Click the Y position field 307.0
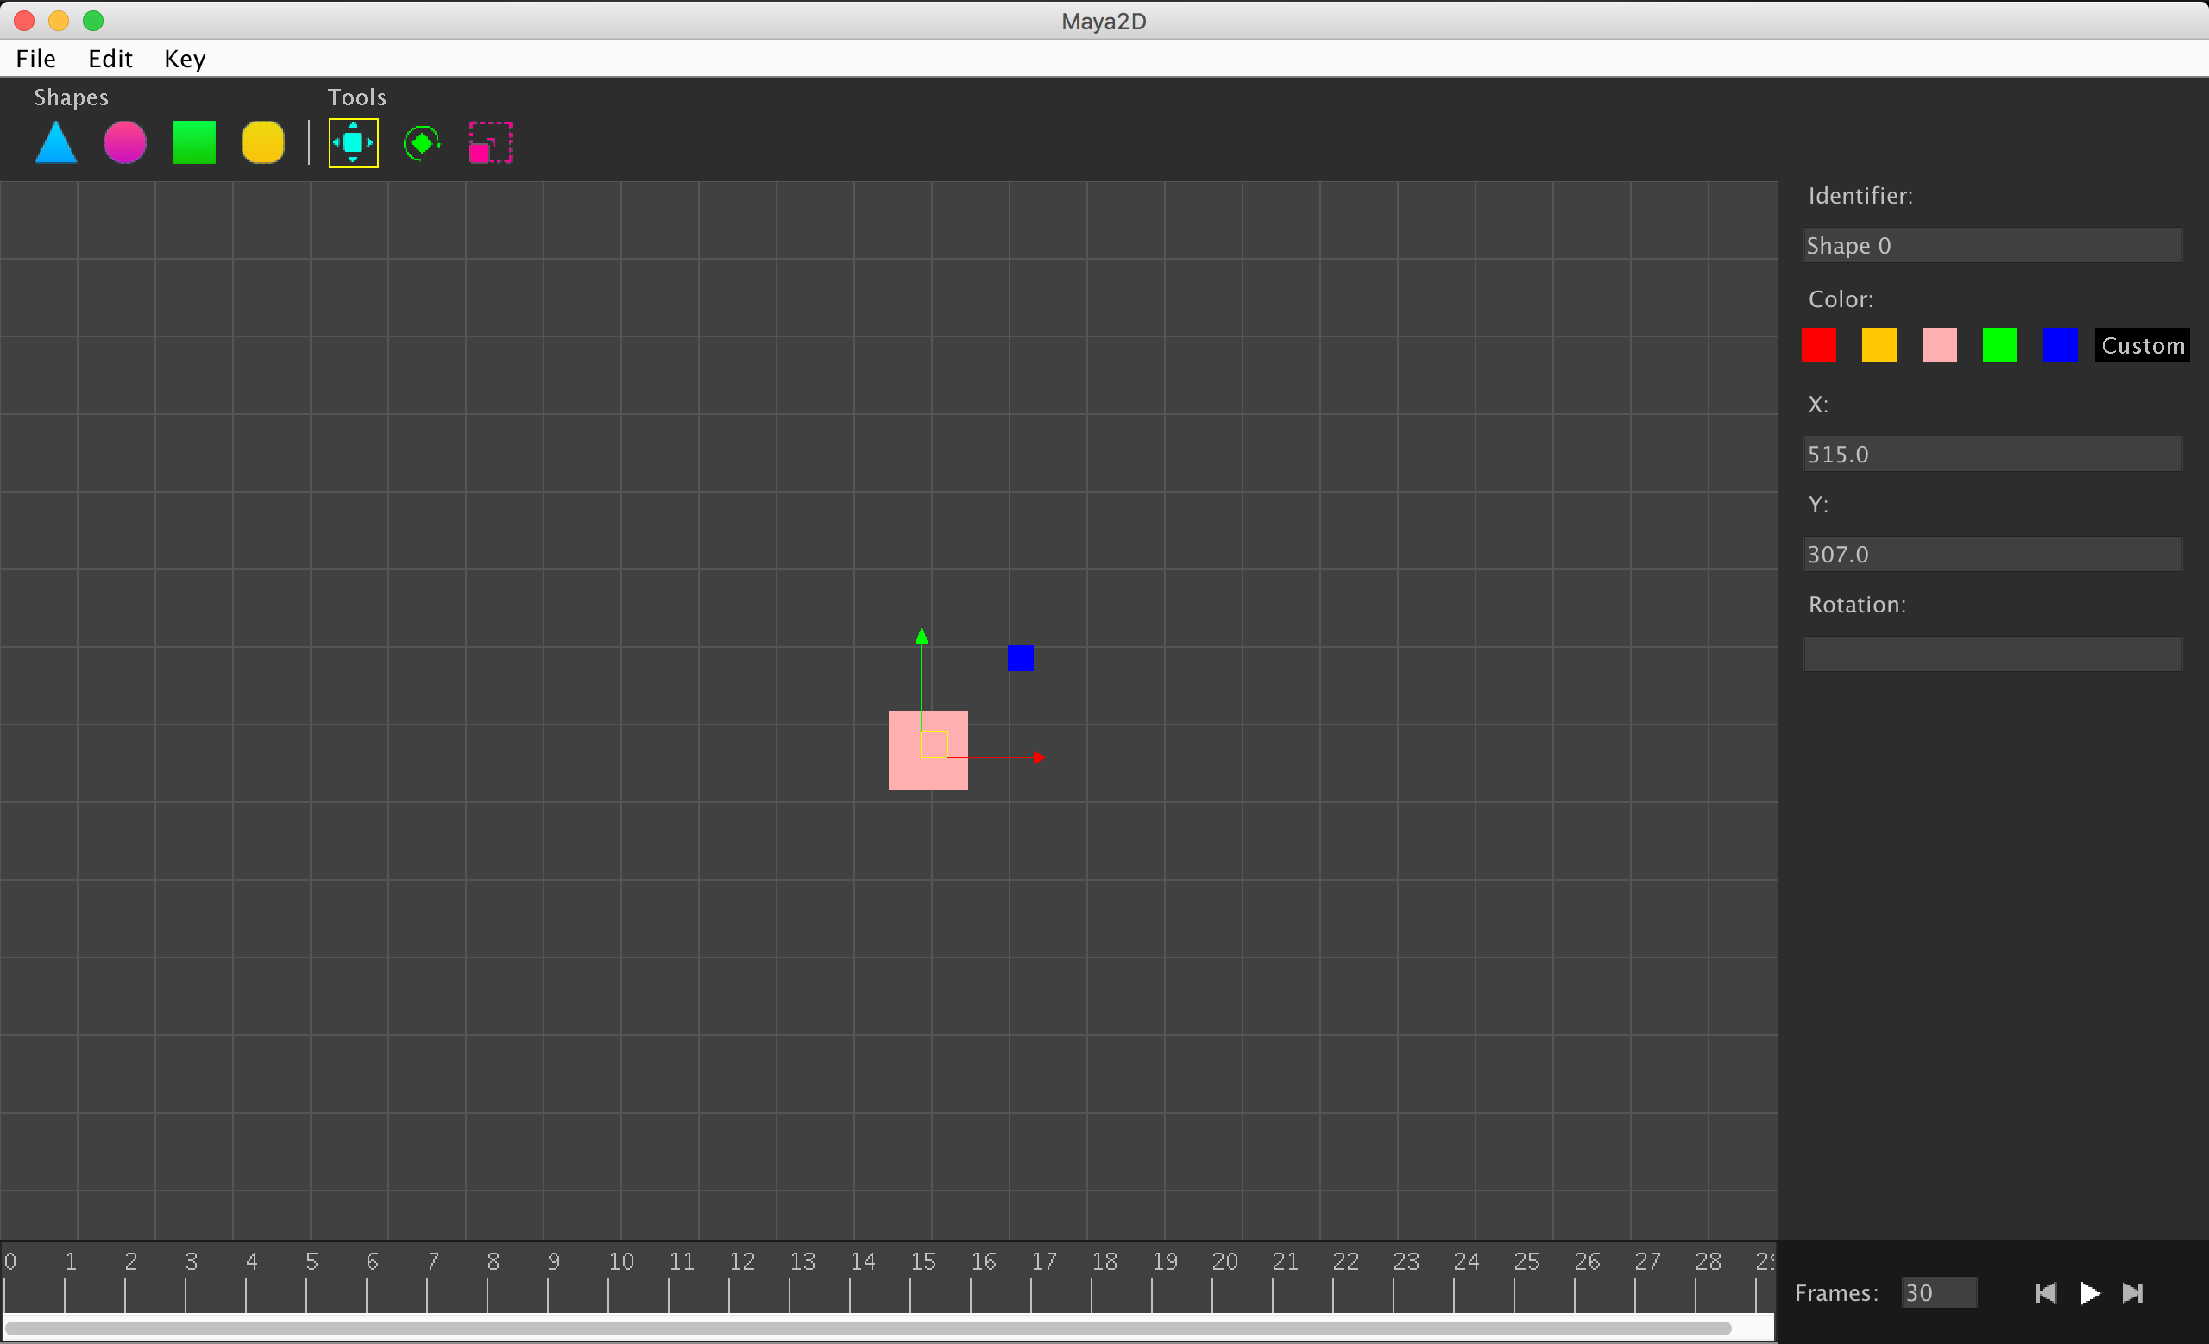The height and width of the screenshot is (1344, 2209). pos(1992,555)
